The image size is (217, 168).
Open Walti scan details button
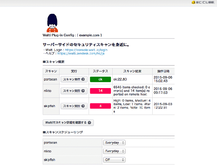pyautogui.click(x=68, y=123)
